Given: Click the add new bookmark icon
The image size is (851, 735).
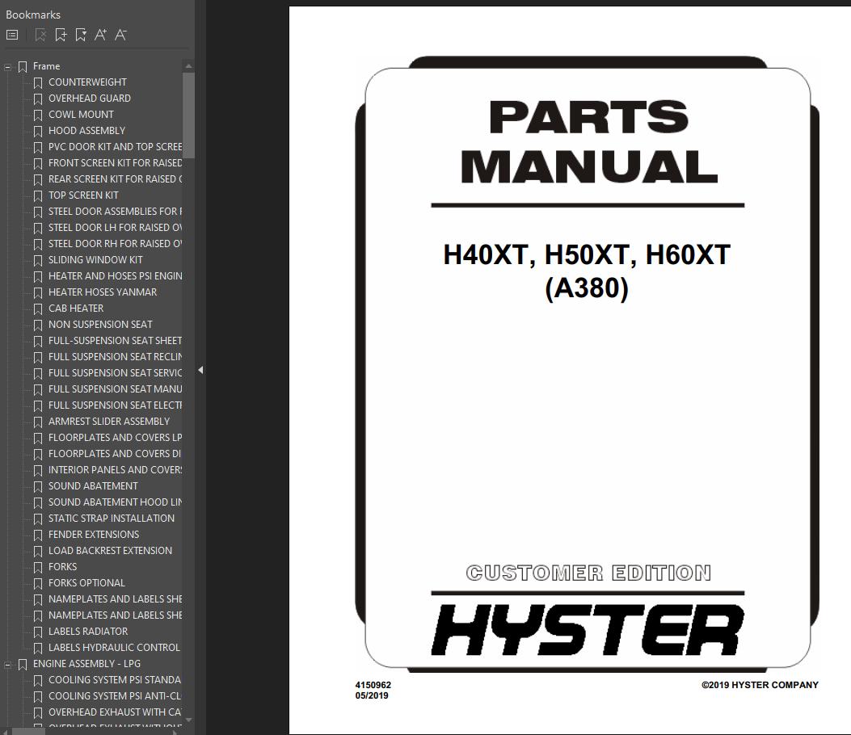Looking at the screenshot, I should tap(61, 36).
